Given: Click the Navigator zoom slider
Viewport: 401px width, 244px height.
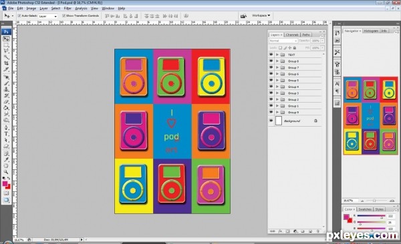Looking at the screenshot, I should tap(374, 201).
